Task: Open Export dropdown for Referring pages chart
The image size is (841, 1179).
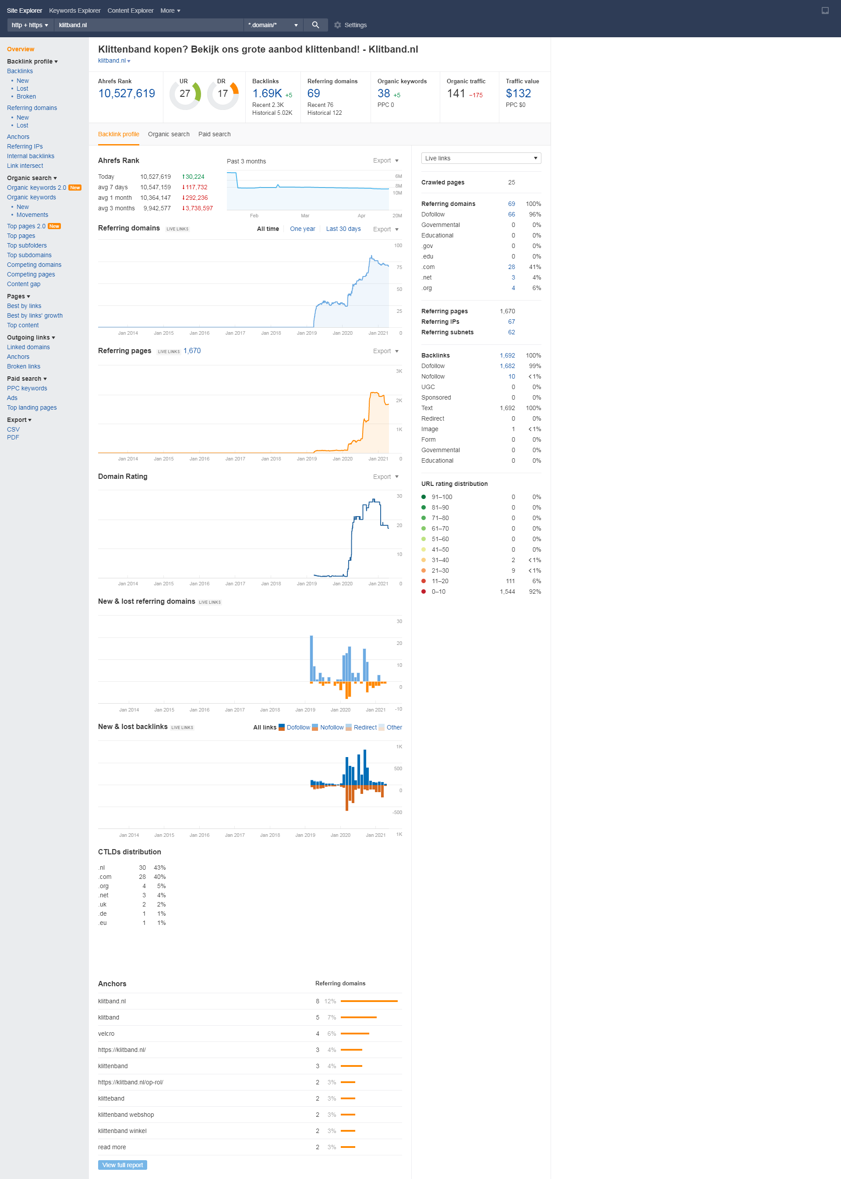Action: click(x=386, y=351)
